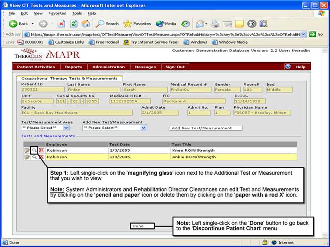
Task: Click the Add New Test/Measurement button
Action: (x=206, y=128)
